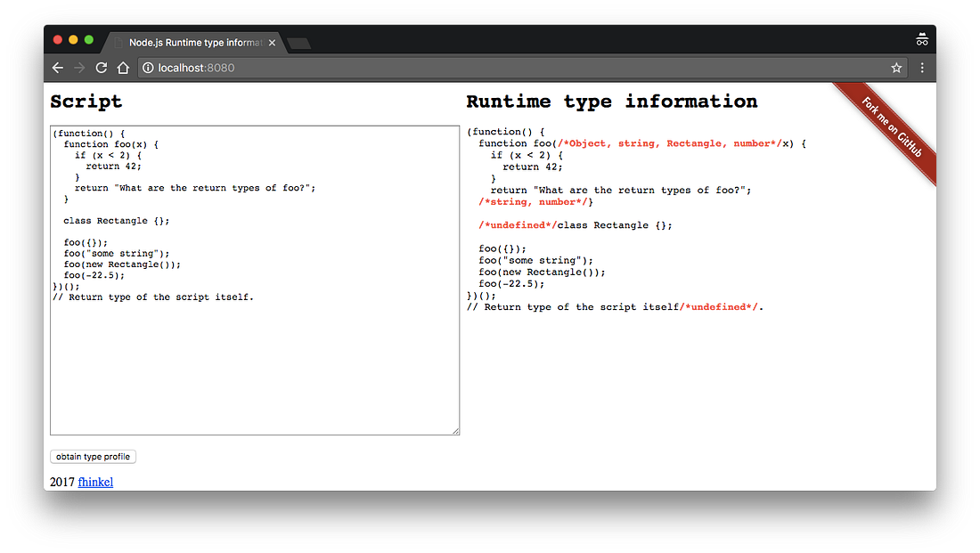Click the textarea resize handle
980x553 pixels.
tap(456, 432)
